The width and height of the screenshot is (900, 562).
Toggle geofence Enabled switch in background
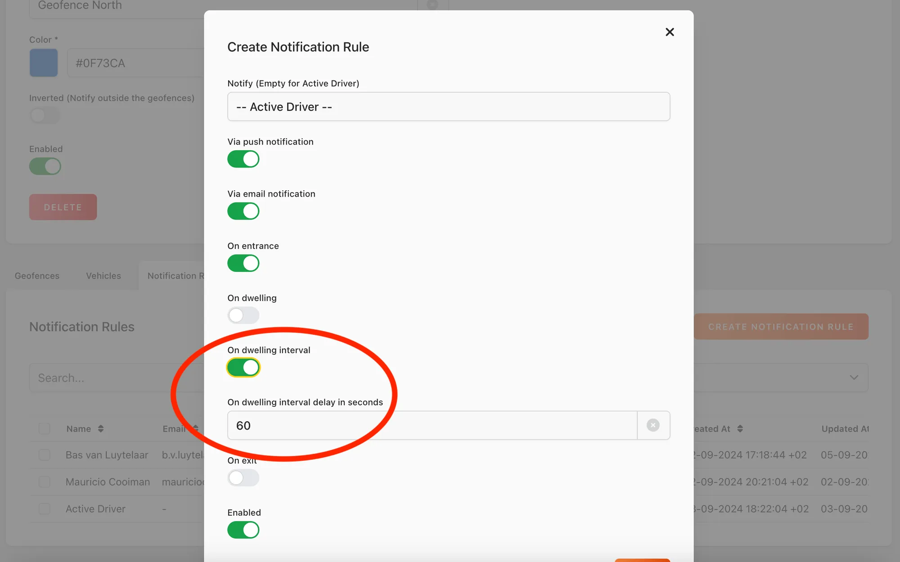tap(45, 166)
